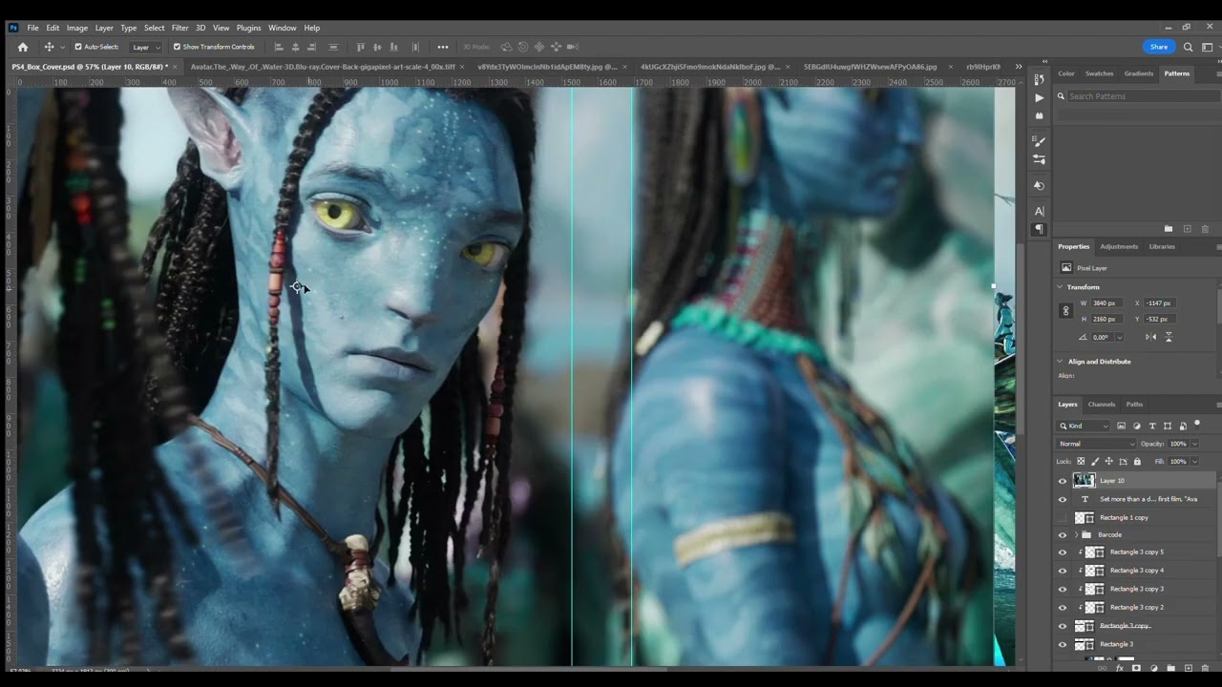Click the create new pattern group folder icon
1222x687 pixels.
(x=1169, y=229)
